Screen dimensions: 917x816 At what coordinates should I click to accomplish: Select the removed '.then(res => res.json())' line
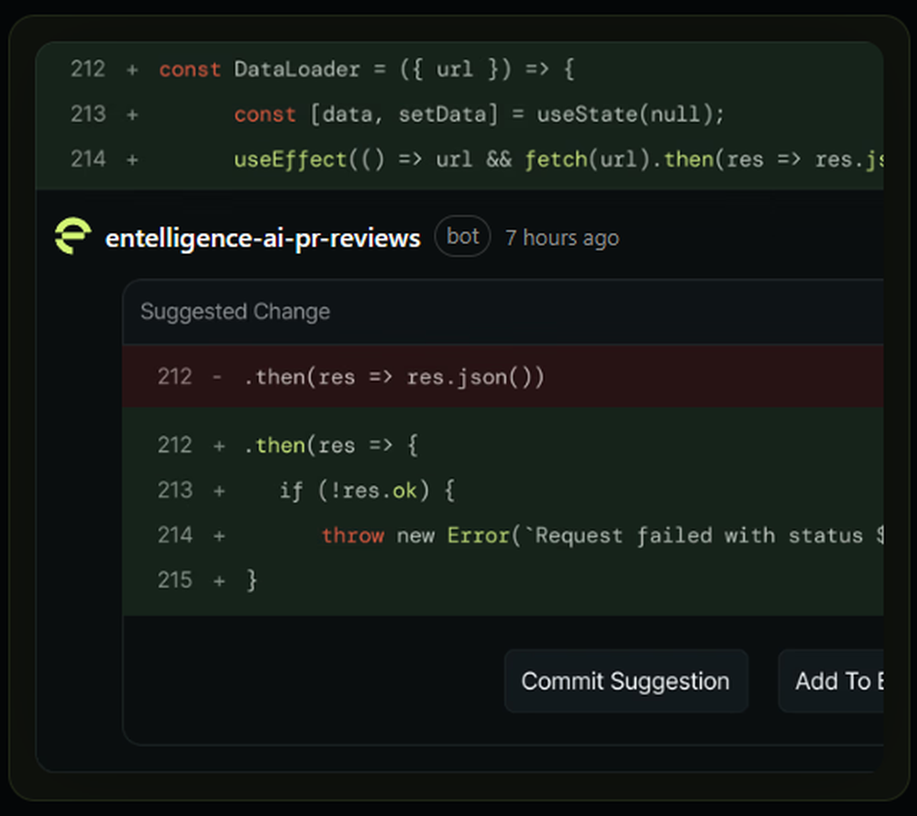[x=394, y=377]
